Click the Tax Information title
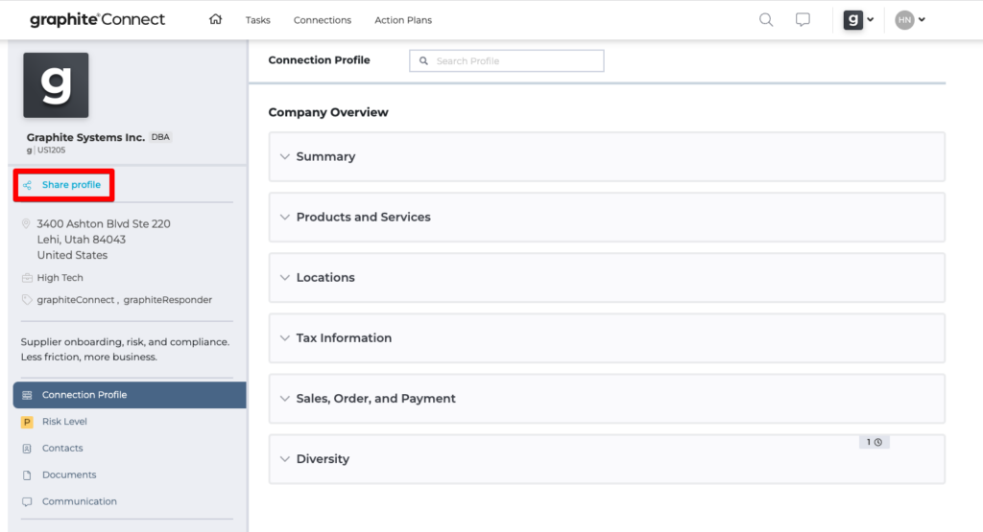Screen dimensions: 983x532 345,338
